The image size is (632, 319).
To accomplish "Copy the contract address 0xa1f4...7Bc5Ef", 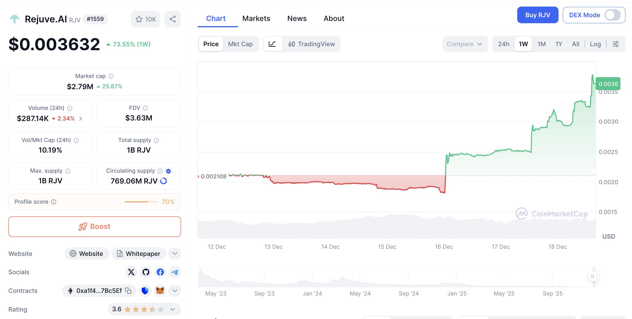I will [x=128, y=291].
